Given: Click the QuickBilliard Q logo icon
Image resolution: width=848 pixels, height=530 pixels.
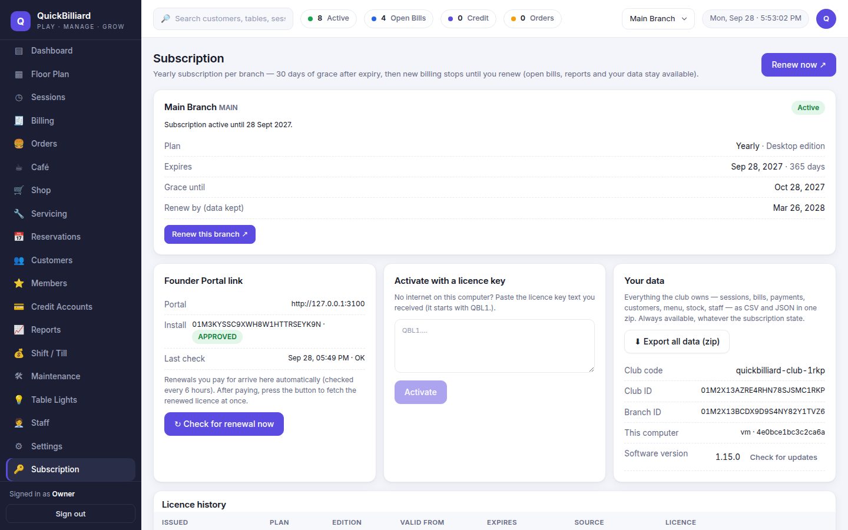Looking at the screenshot, I should (21, 21).
